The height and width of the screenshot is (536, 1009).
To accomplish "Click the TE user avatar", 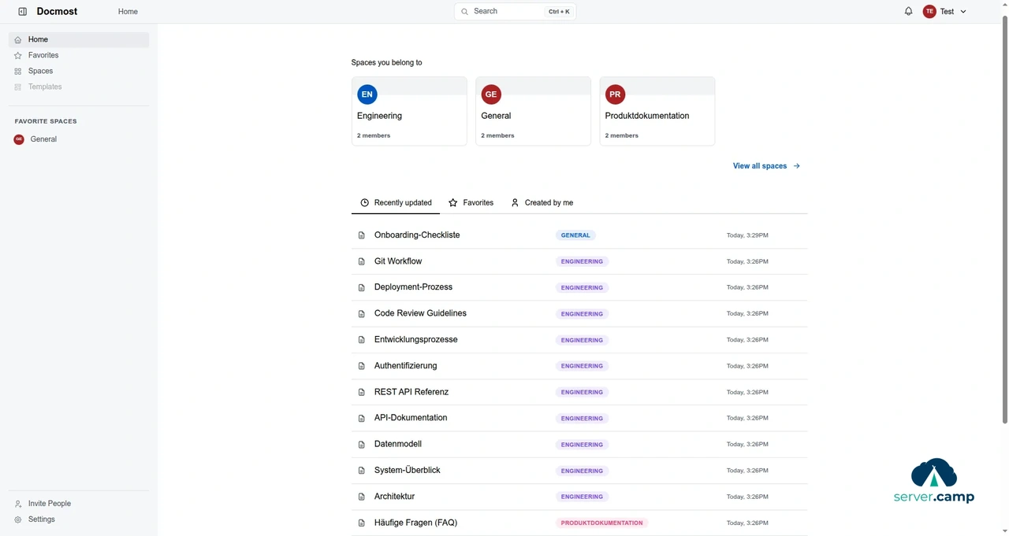I will 929,12.
